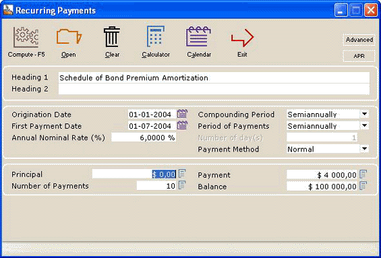The width and height of the screenshot is (381, 258).
Task: Expand the Payment Method dropdown
Action: tap(364, 149)
